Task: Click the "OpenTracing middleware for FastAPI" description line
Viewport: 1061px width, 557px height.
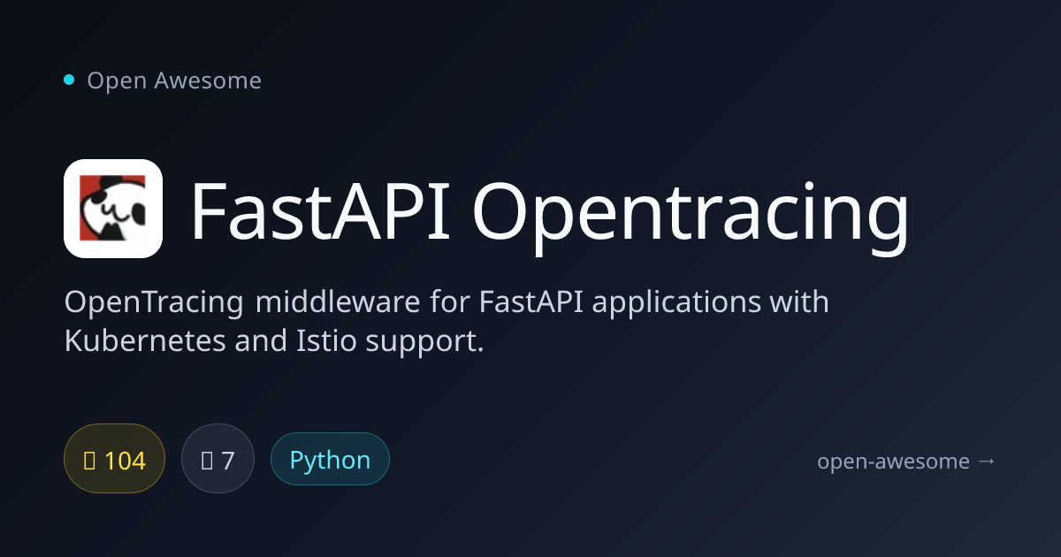Action: pyautogui.click(x=447, y=302)
